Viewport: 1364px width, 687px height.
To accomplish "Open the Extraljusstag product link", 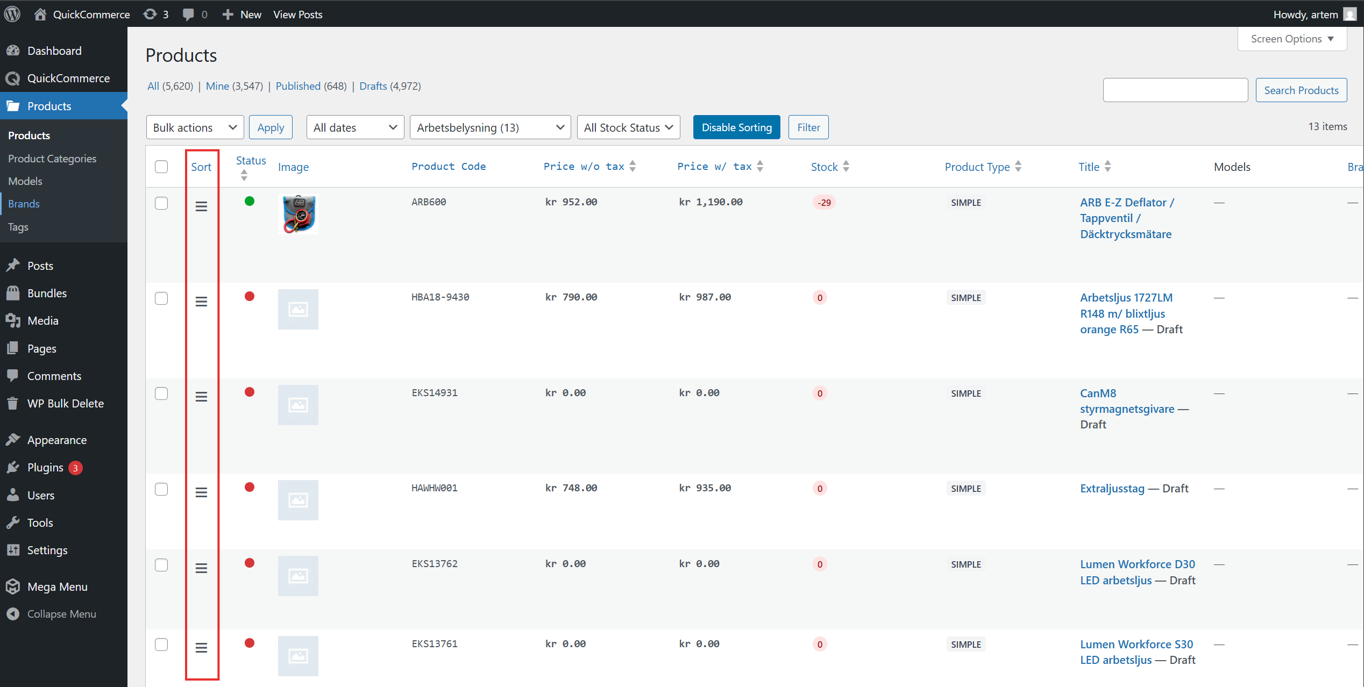I will pos(1112,489).
